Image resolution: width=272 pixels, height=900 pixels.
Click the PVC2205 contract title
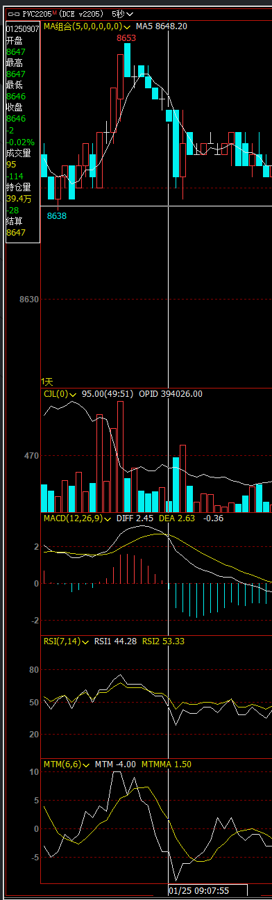[x=37, y=13]
